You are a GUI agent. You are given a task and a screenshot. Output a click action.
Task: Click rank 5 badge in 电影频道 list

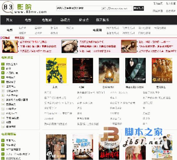tap(3, 82)
